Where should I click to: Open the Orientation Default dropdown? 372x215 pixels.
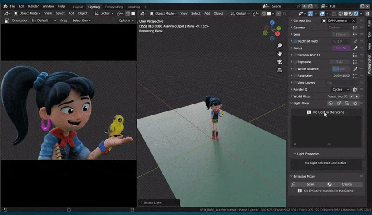click(x=44, y=20)
